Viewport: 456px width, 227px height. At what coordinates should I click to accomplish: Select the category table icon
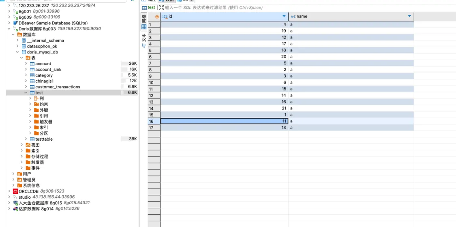[32, 75]
